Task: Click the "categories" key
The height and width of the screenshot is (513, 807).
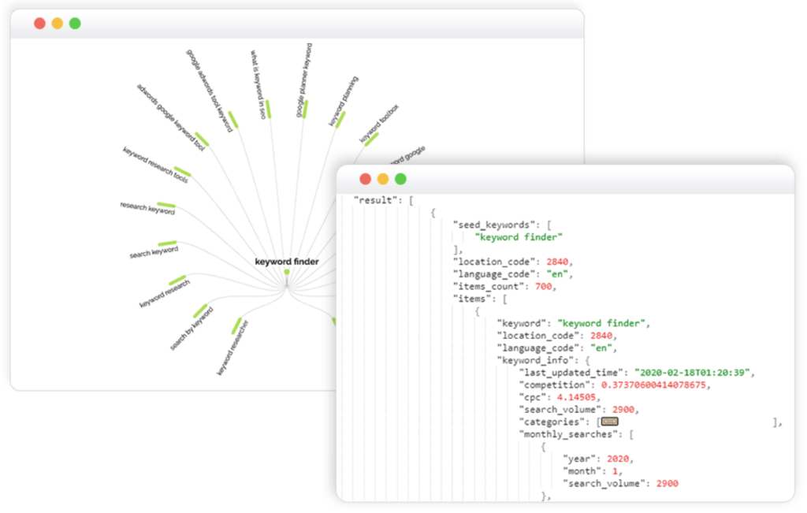Action: [x=552, y=422]
